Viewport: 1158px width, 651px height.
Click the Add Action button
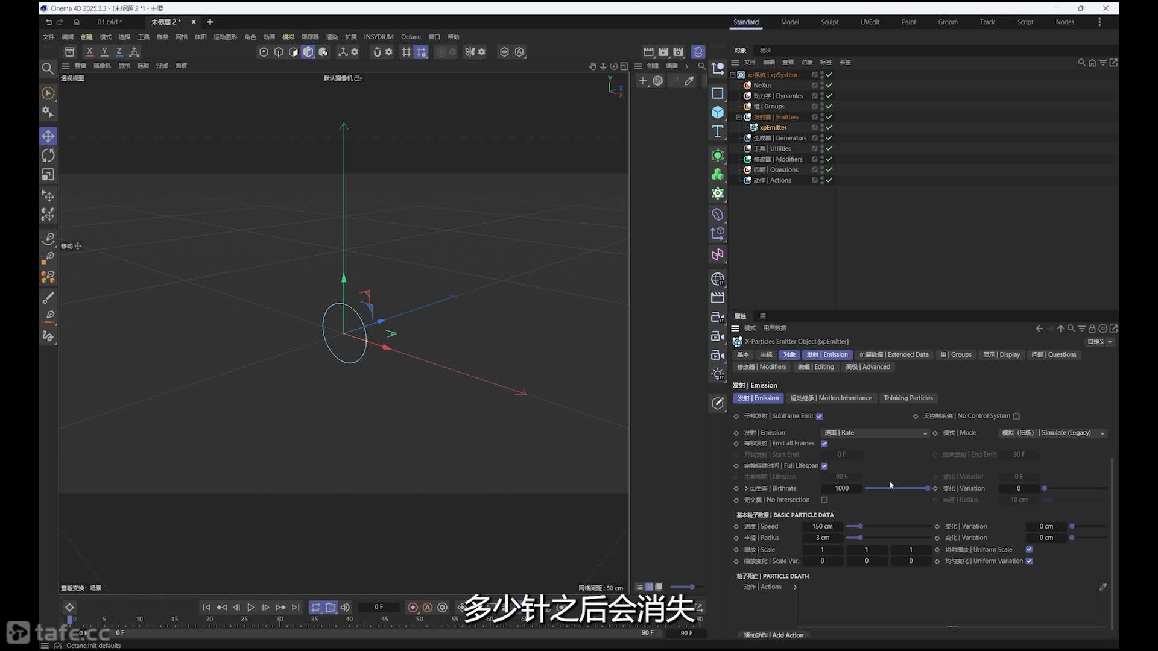(774, 635)
